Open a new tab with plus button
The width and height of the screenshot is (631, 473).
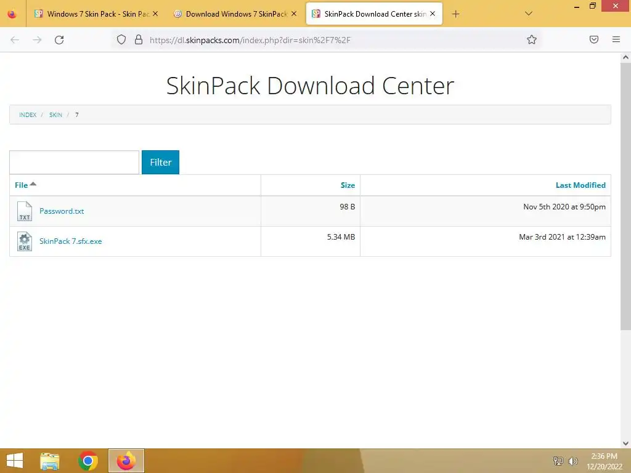coord(455,14)
